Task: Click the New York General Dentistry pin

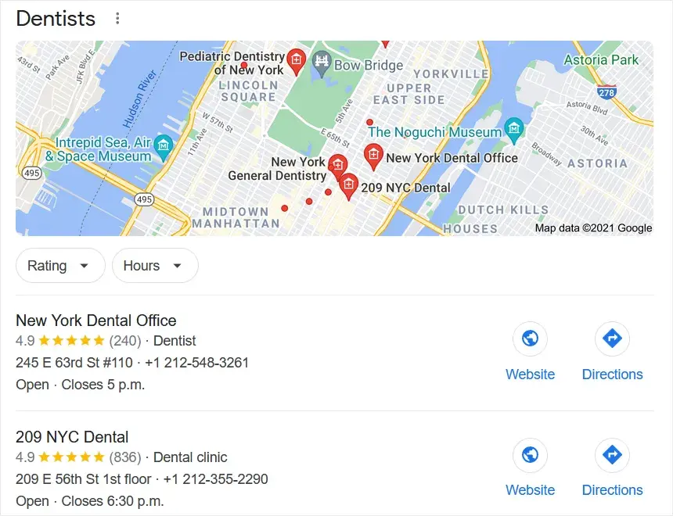Action: pos(338,167)
